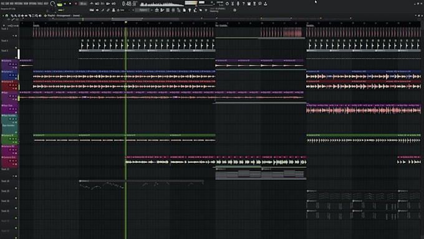Open the Piano roll shortcut icon
This screenshot has height=239, width=424.
pyautogui.click(x=162, y=10)
